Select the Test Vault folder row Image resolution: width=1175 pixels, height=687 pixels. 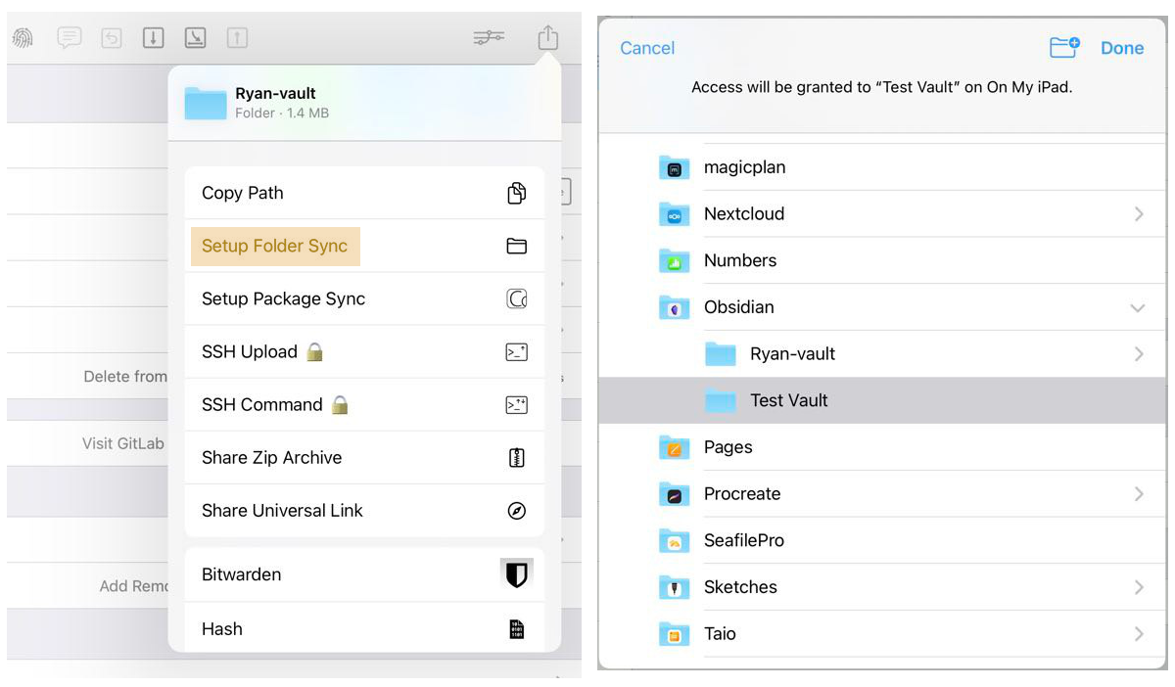tap(881, 400)
